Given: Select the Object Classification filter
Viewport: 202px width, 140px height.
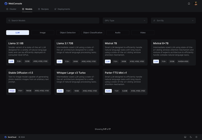Looking at the screenshot, I should click(93, 33).
